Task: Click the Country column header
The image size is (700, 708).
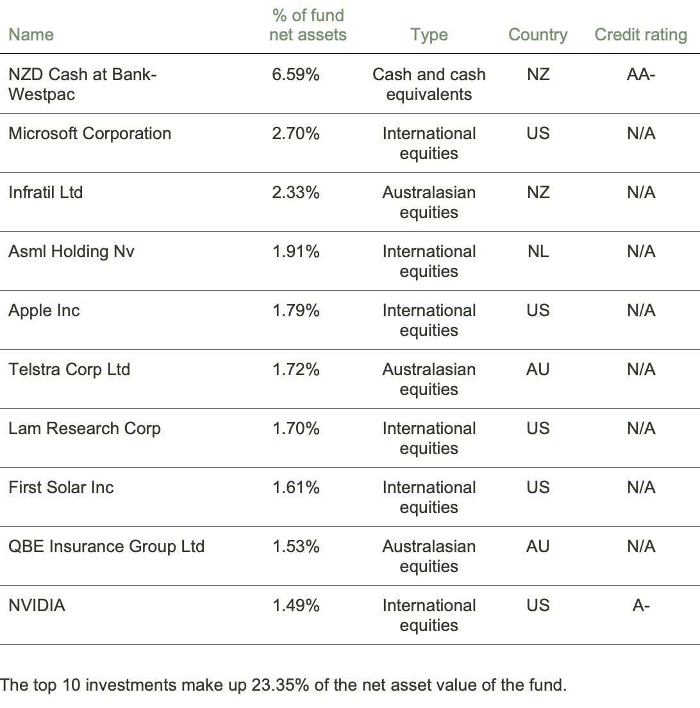Action: (x=538, y=35)
